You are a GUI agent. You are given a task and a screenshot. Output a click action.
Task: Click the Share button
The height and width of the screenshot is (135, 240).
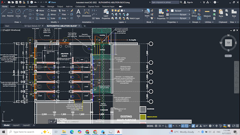(52, 2)
